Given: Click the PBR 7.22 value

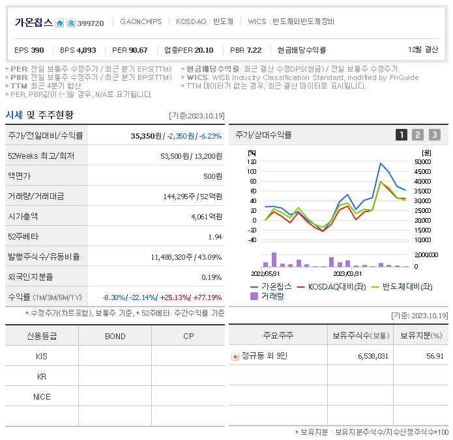Looking at the screenshot, I should pyautogui.click(x=246, y=50).
